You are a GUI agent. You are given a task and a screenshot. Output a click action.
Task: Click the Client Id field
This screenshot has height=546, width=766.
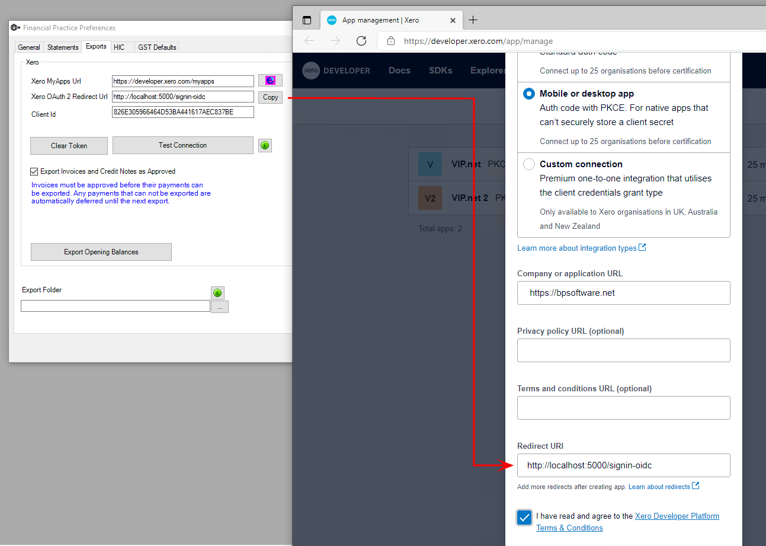tap(183, 112)
